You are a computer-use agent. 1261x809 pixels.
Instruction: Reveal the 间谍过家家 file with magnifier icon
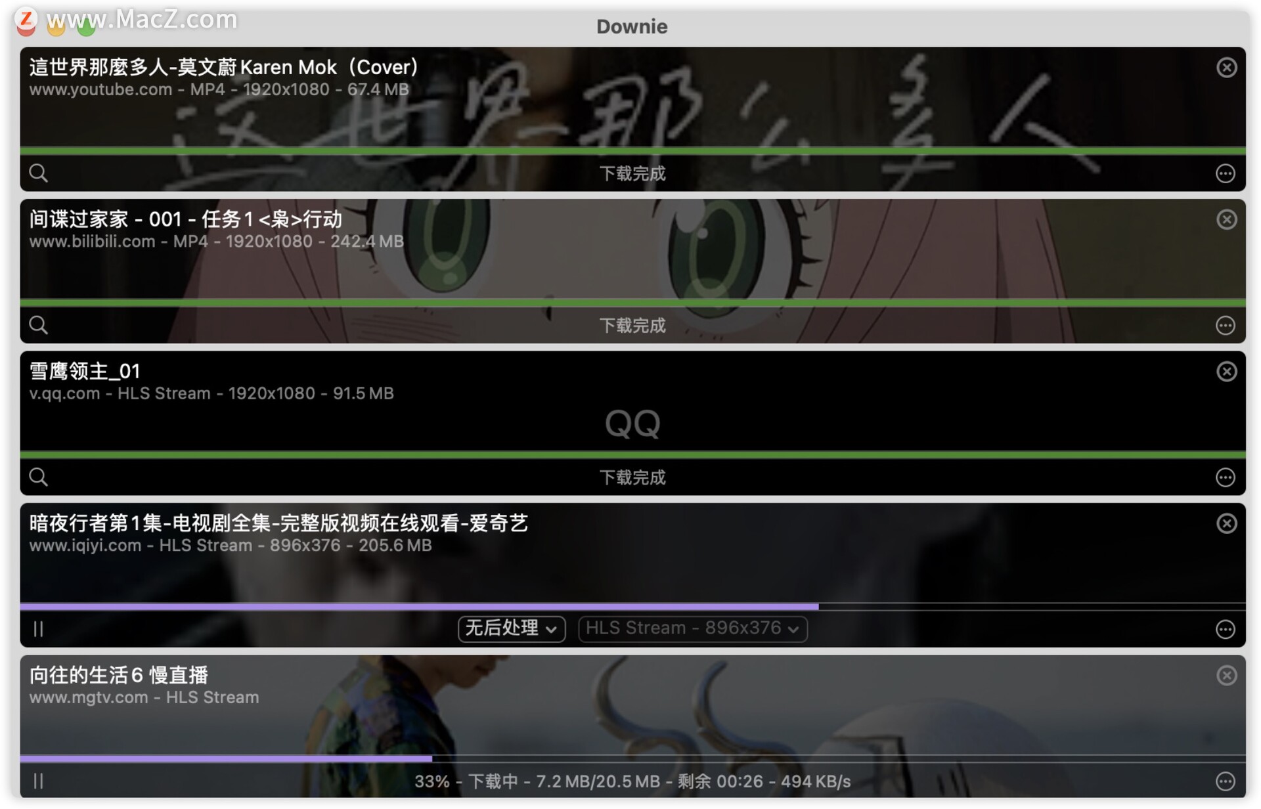(39, 325)
